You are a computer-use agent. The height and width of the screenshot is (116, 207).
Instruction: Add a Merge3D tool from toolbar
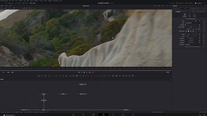pos(123,76)
